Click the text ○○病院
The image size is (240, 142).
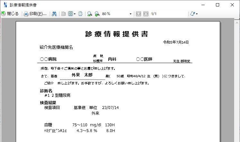(x=48, y=59)
